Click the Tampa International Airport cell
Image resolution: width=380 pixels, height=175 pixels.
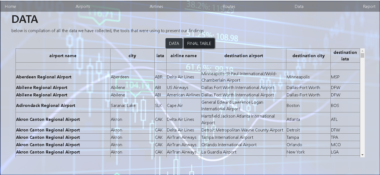pos(244,137)
